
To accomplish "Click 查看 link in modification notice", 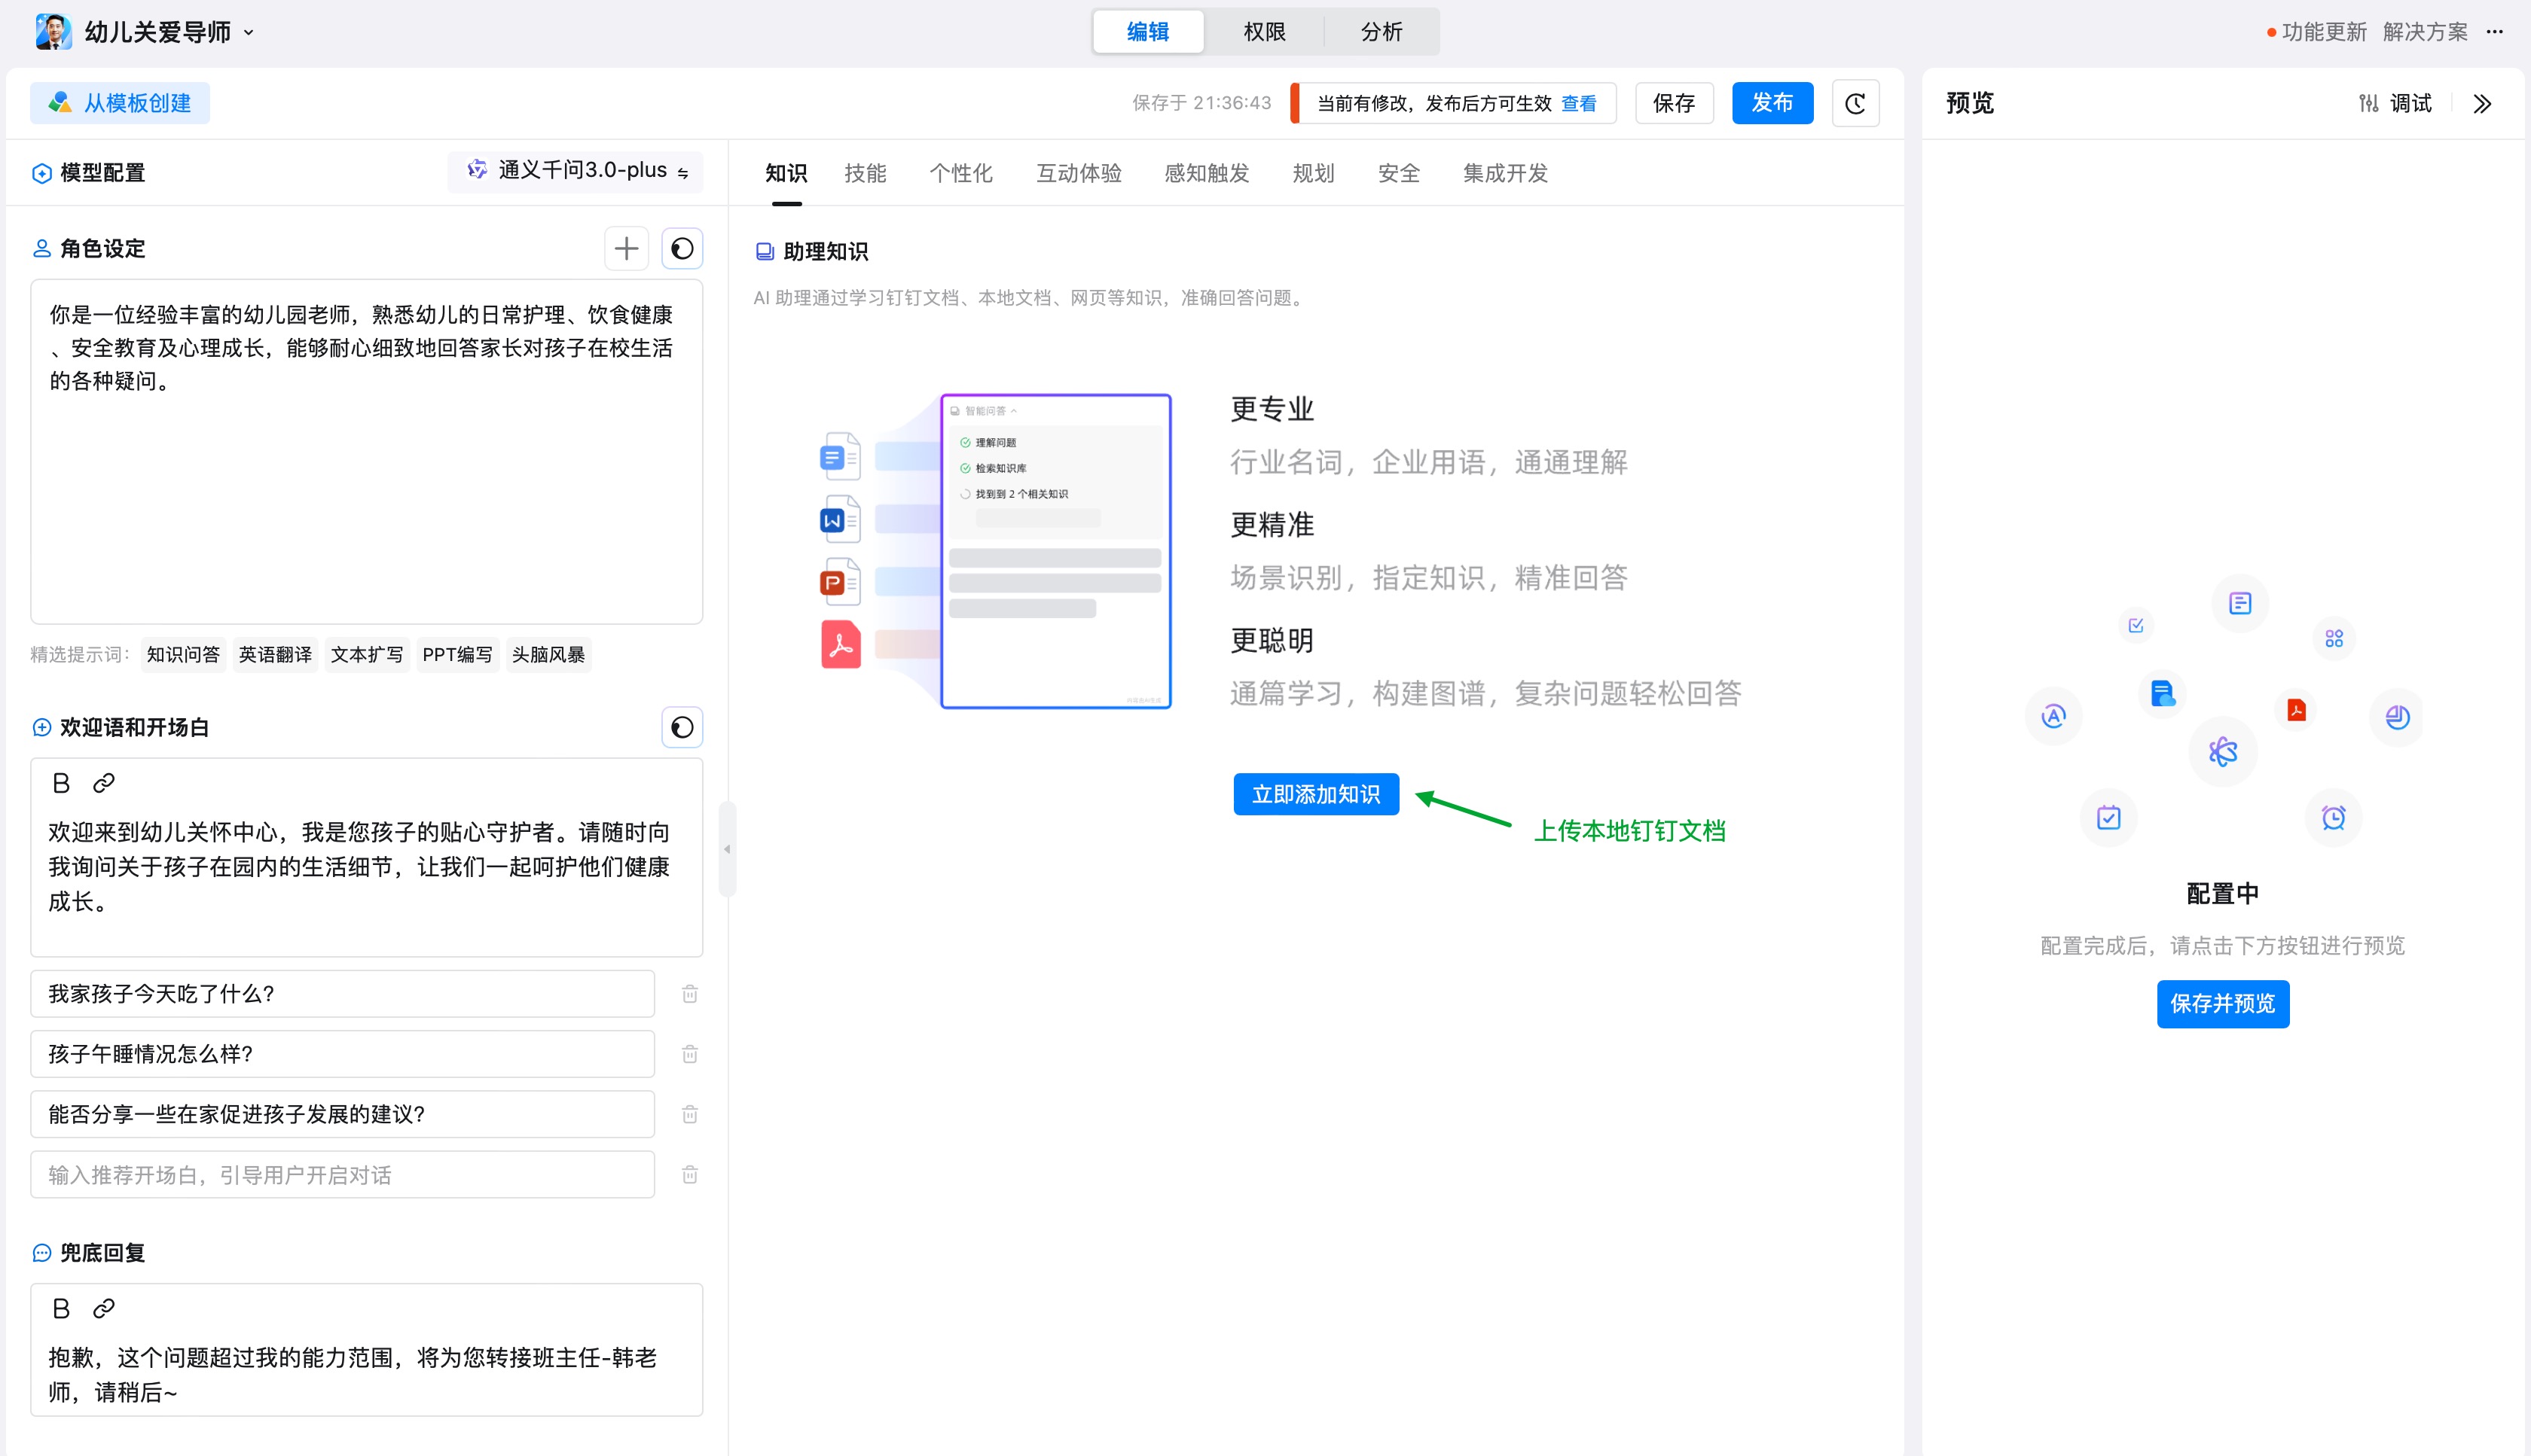I will pyautogui.click(x=1579, y=103).
